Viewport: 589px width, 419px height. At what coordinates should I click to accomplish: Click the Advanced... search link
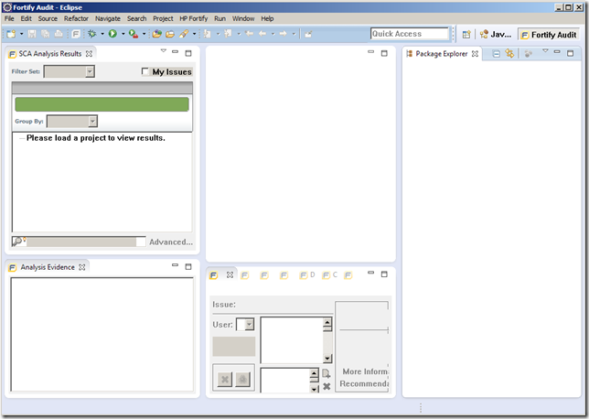(171, 242)
